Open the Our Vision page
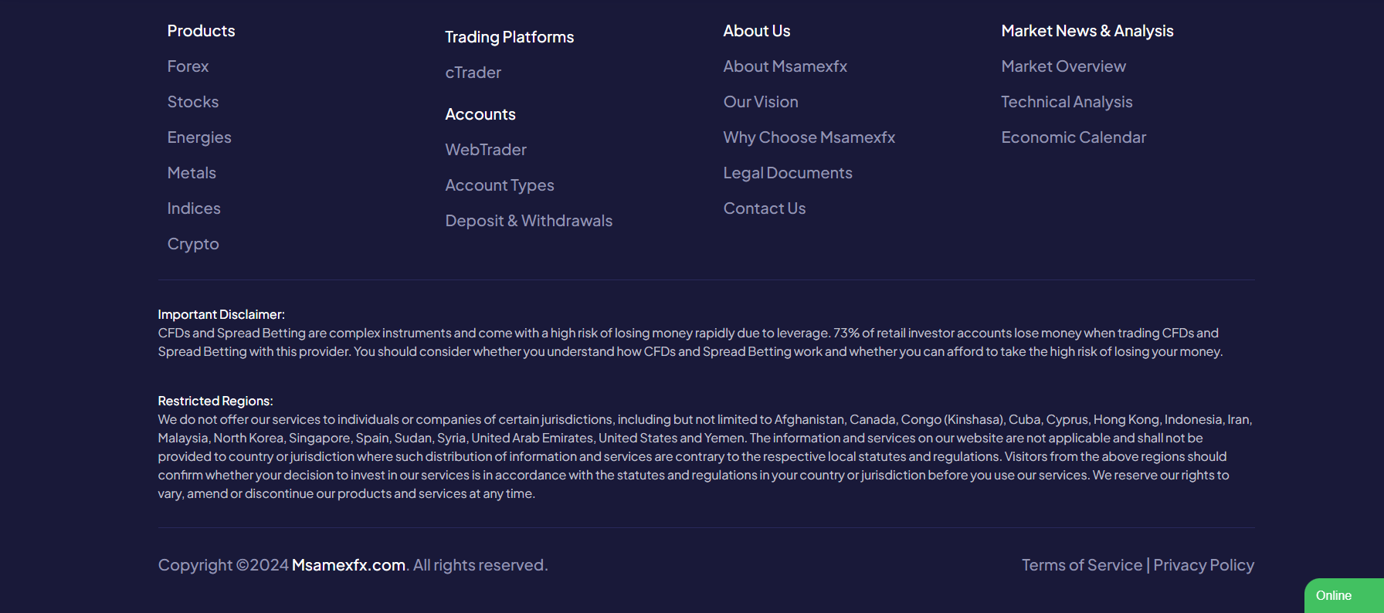The image size is (1384, 613). tap(760, 102)
